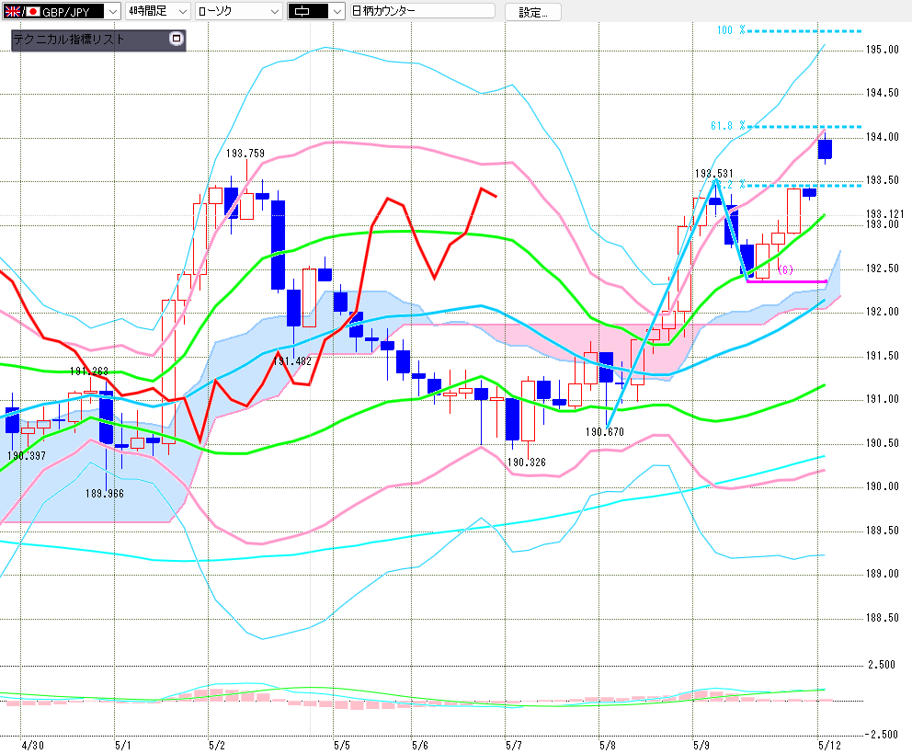Open the ローソク chart type dropdown
Screen dimensions: 912x754
pyautogui.click(x=274, y=11)
